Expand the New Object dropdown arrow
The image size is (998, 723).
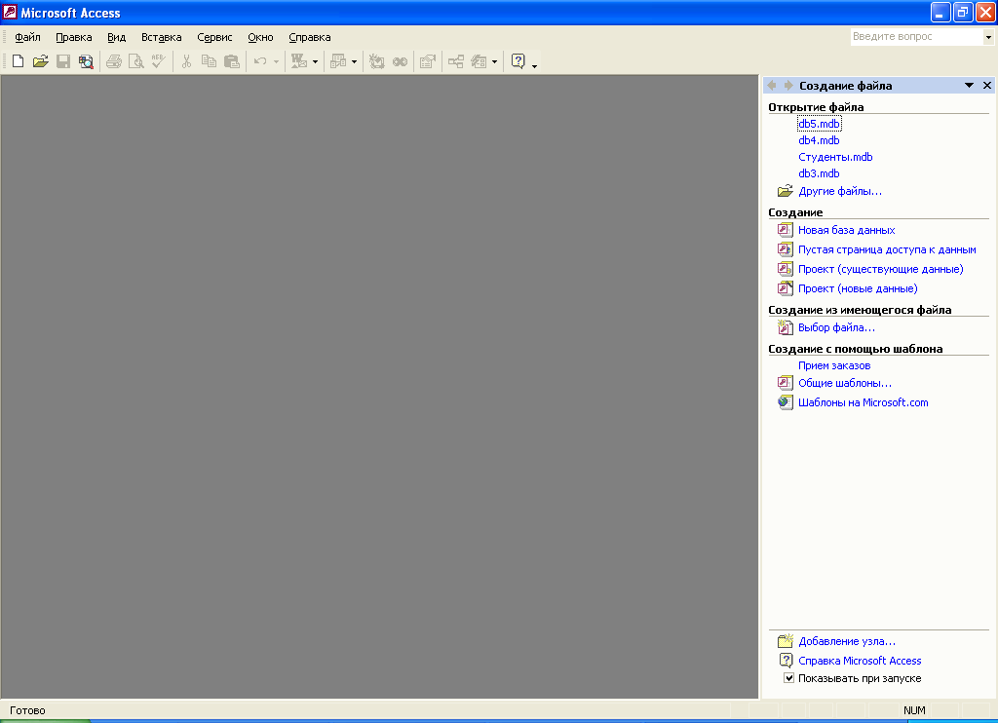[494, 61]
